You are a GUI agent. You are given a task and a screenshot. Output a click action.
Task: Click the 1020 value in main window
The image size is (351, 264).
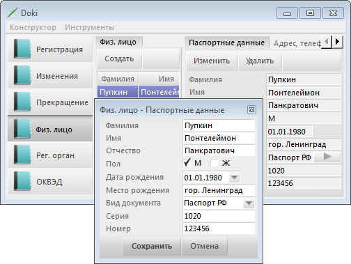coord(304,171)
